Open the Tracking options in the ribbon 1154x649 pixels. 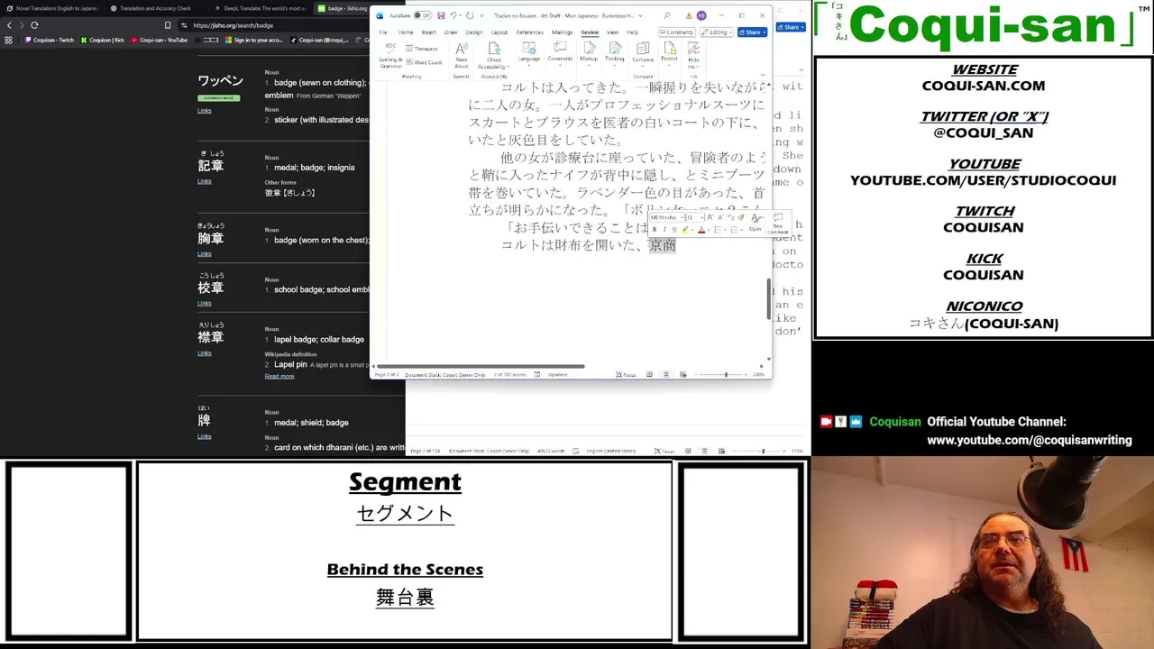615,52
